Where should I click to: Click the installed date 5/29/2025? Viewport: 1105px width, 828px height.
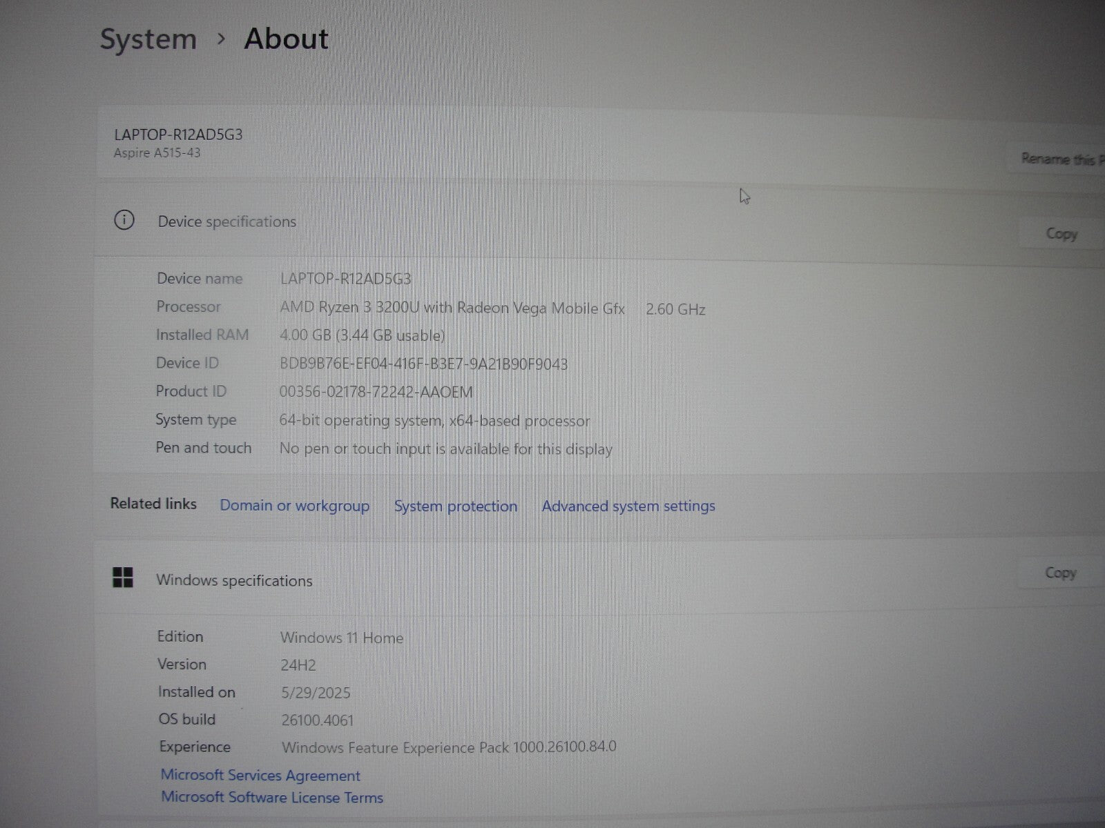point(316,693)
